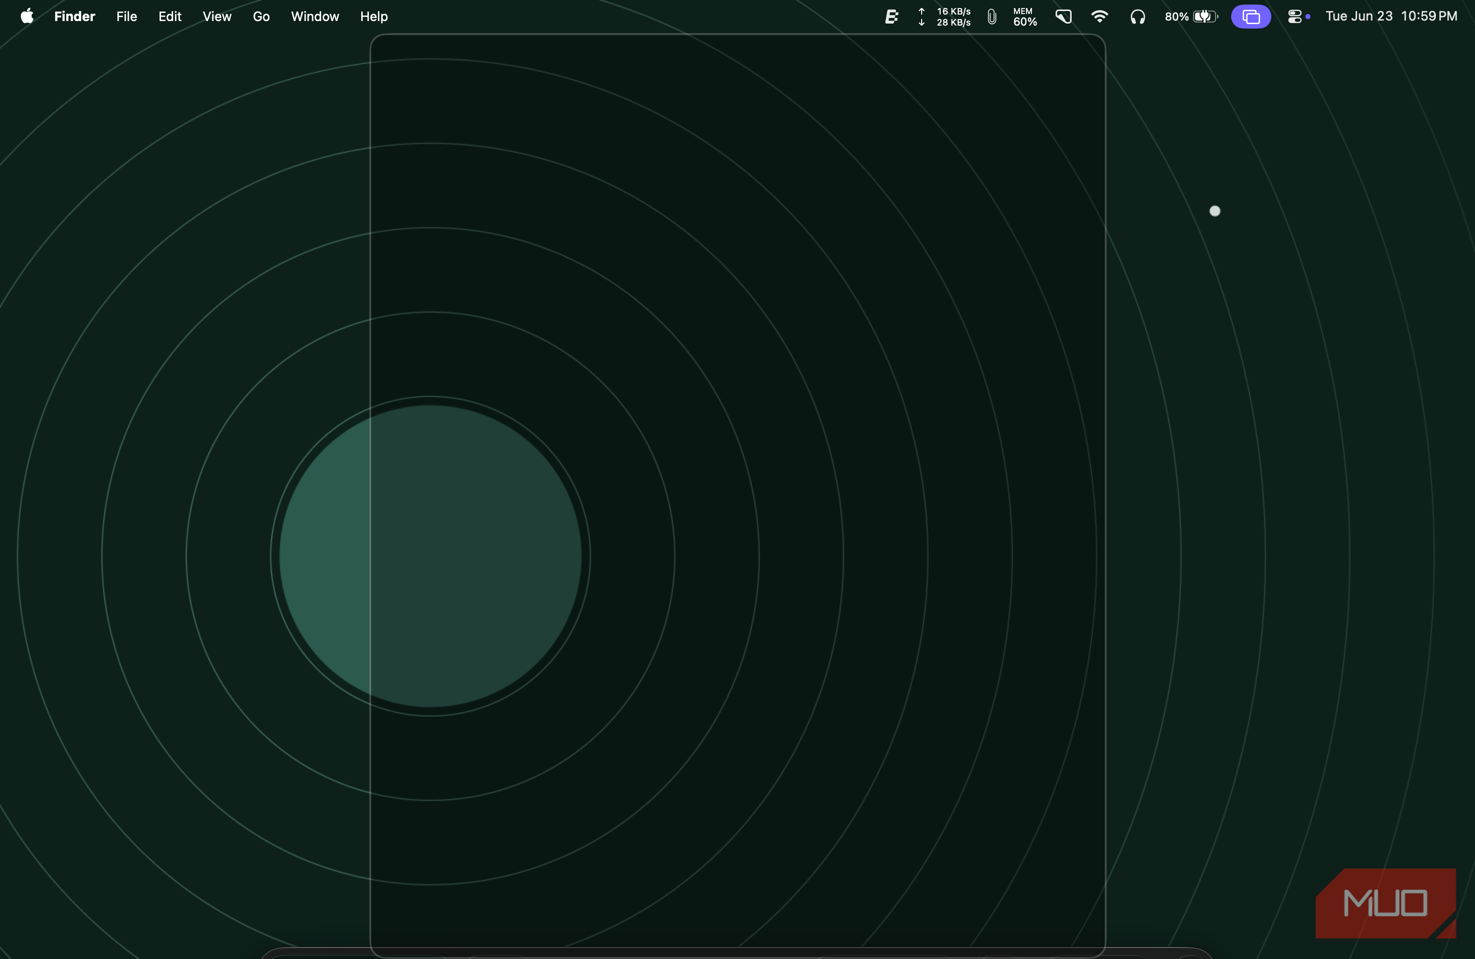Click the stylized E menu bar icon
Image resolution: width=1475 pixels, height=959 pixels.
point(891,17)
